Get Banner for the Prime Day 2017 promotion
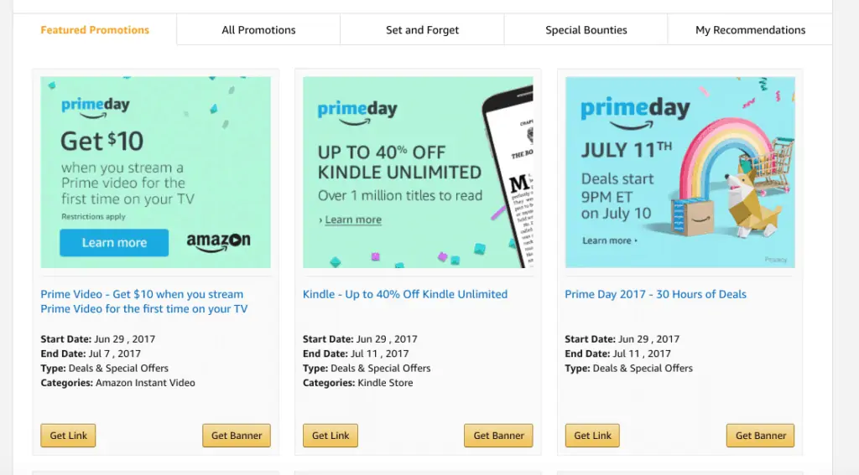This screenshot has height=475, width=859. tap(760, 436)
